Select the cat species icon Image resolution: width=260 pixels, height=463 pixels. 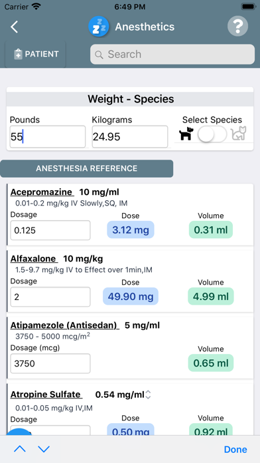click(239, 134)
